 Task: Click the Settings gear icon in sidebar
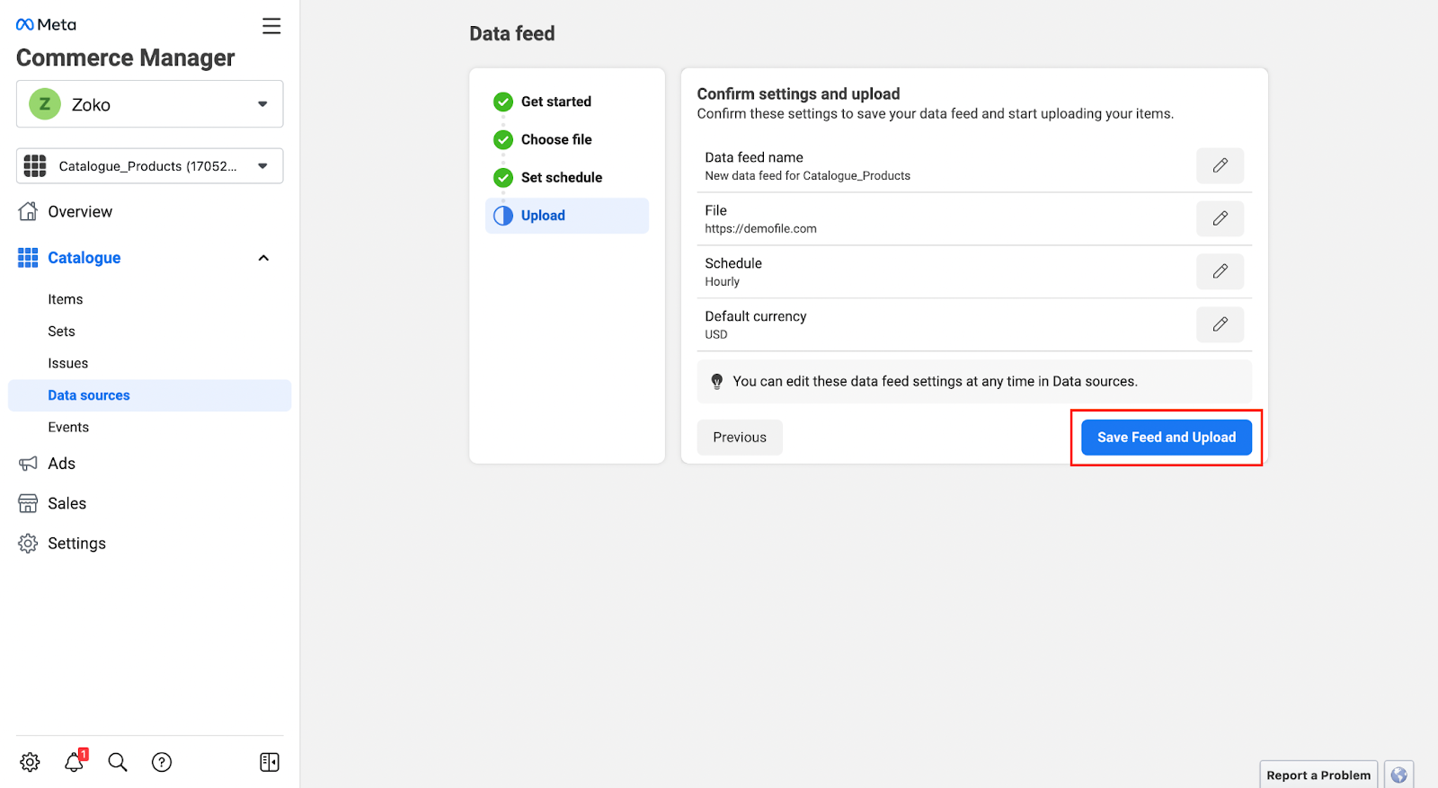point(28,544)
